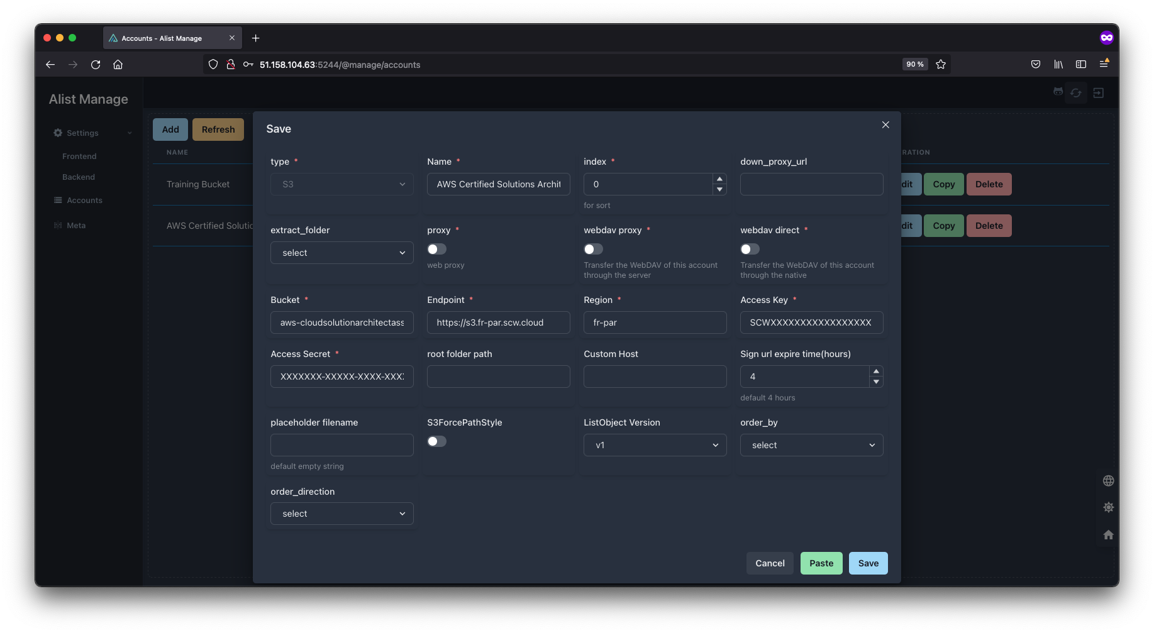Go to the browser home page icon
1154x633 pixels.
(x=118, y=64)
